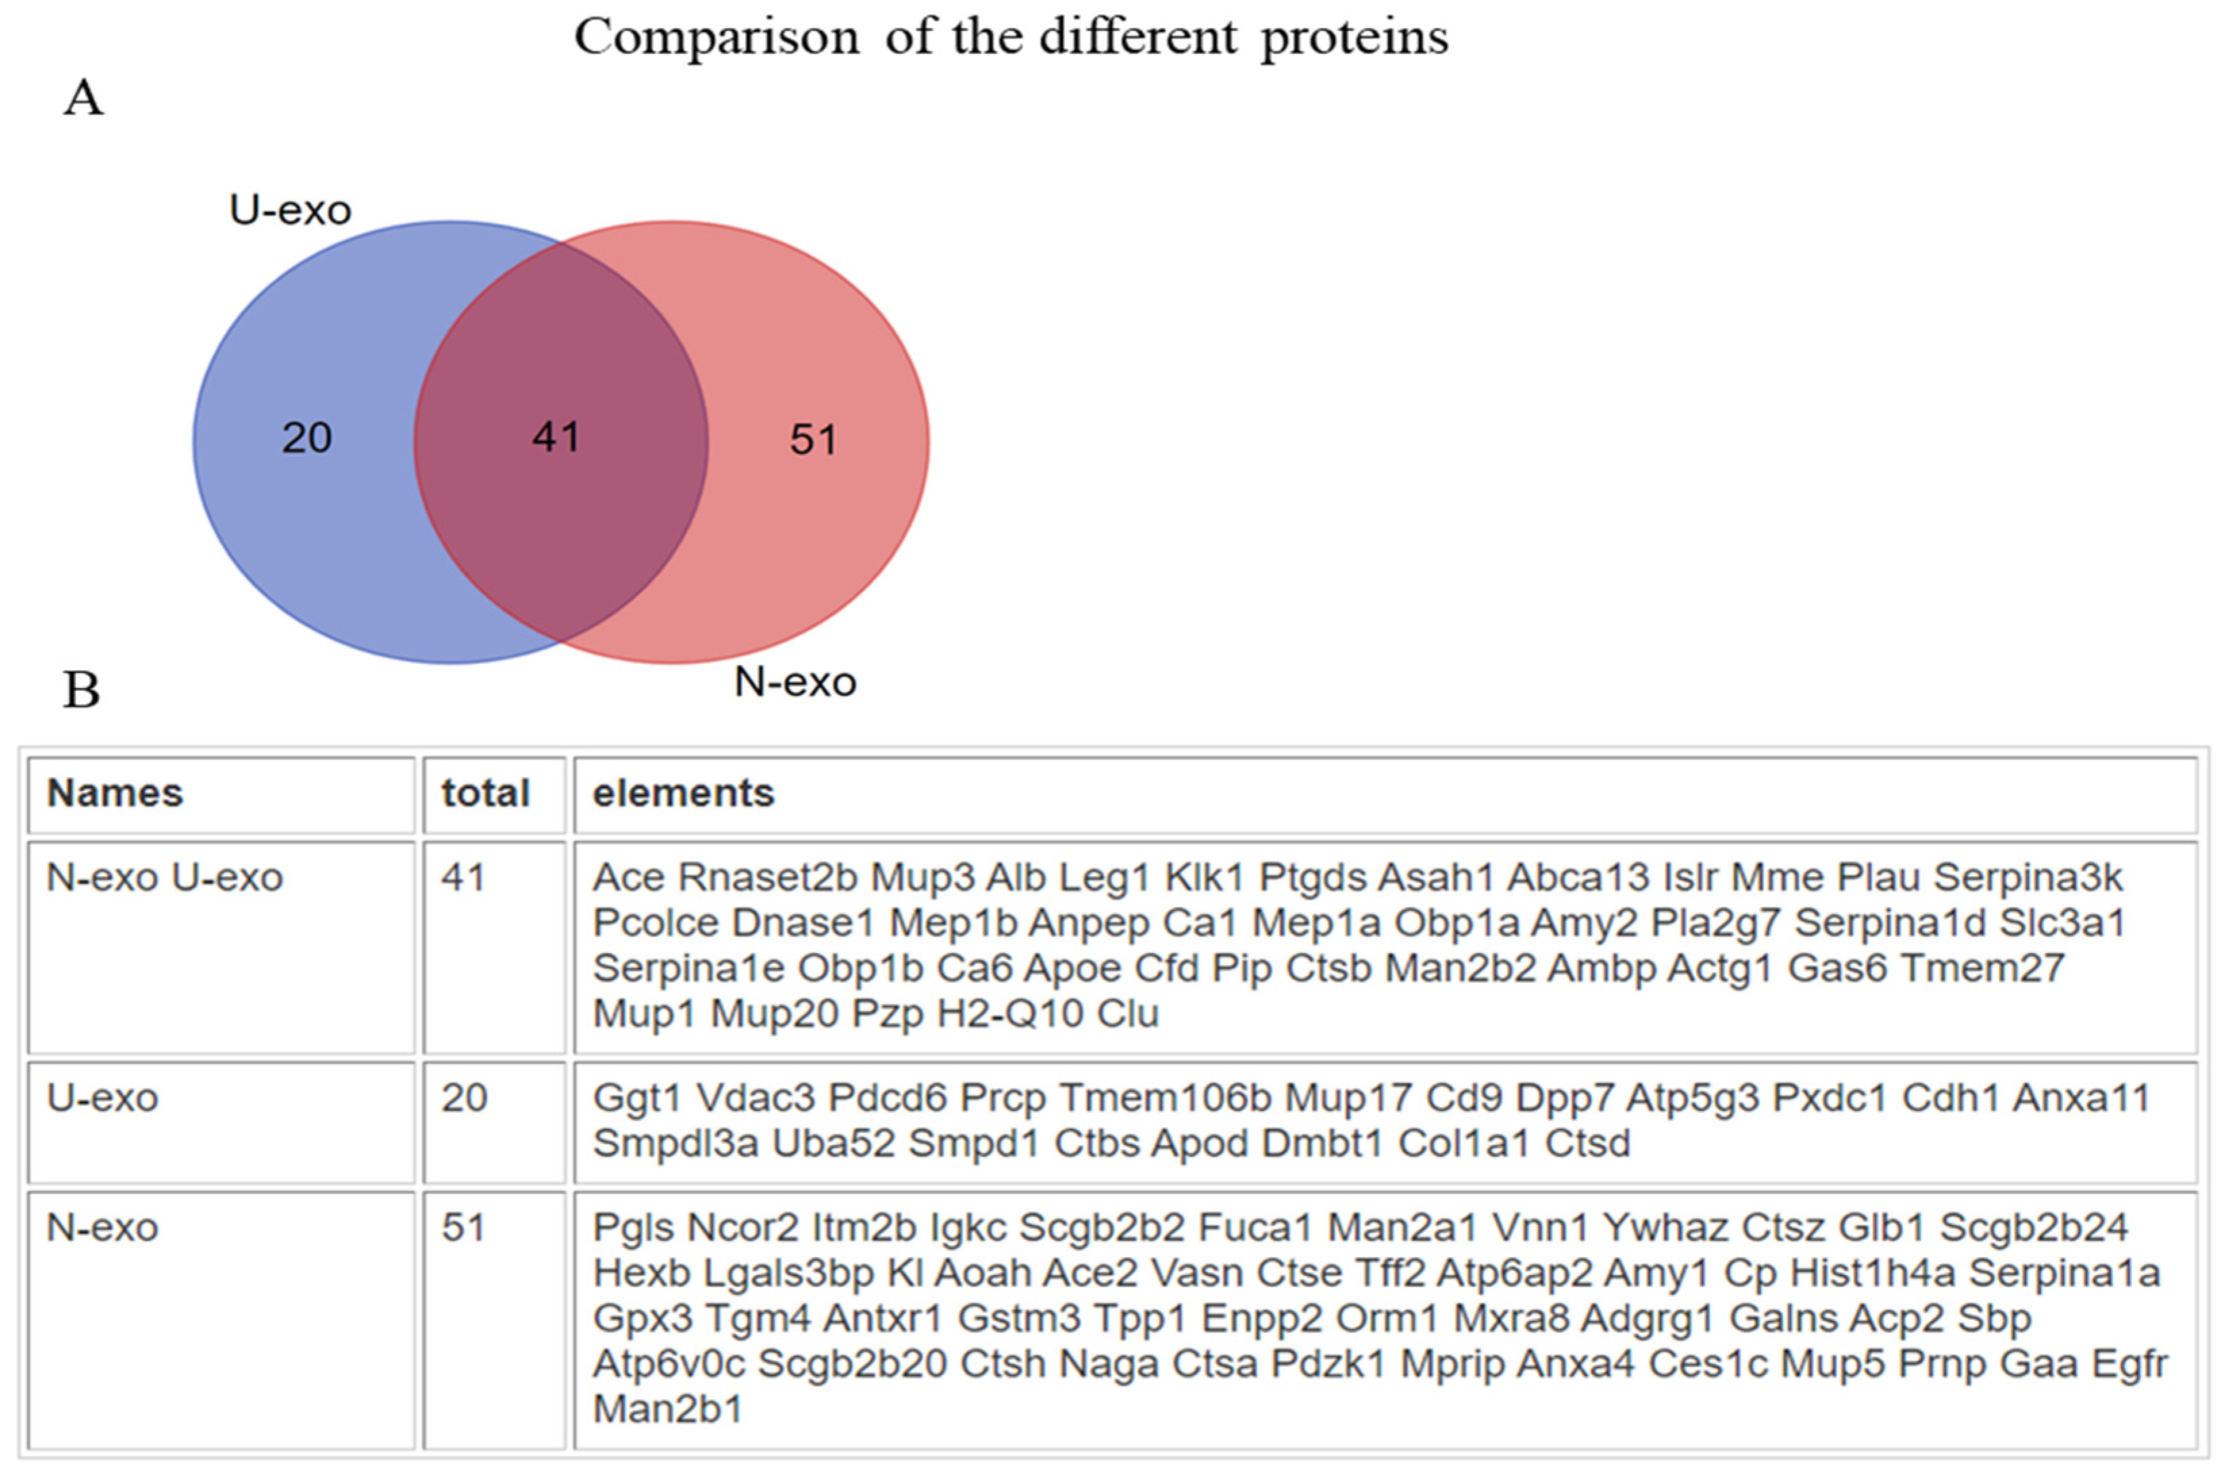Click the figure title 'Comparison of the different proteins'
The image size is (2225, 1481).
coord(1011,38)
